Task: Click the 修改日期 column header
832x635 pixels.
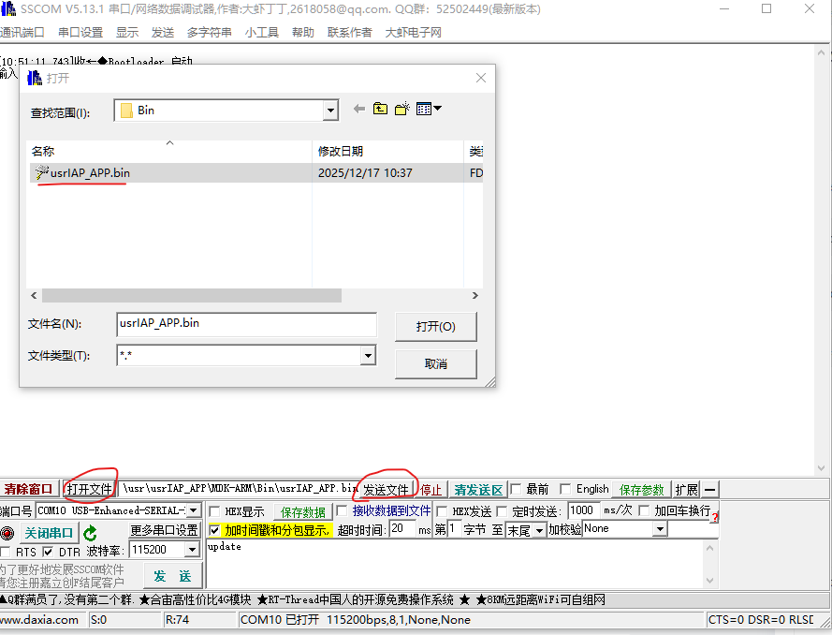Action: [387, 152]
